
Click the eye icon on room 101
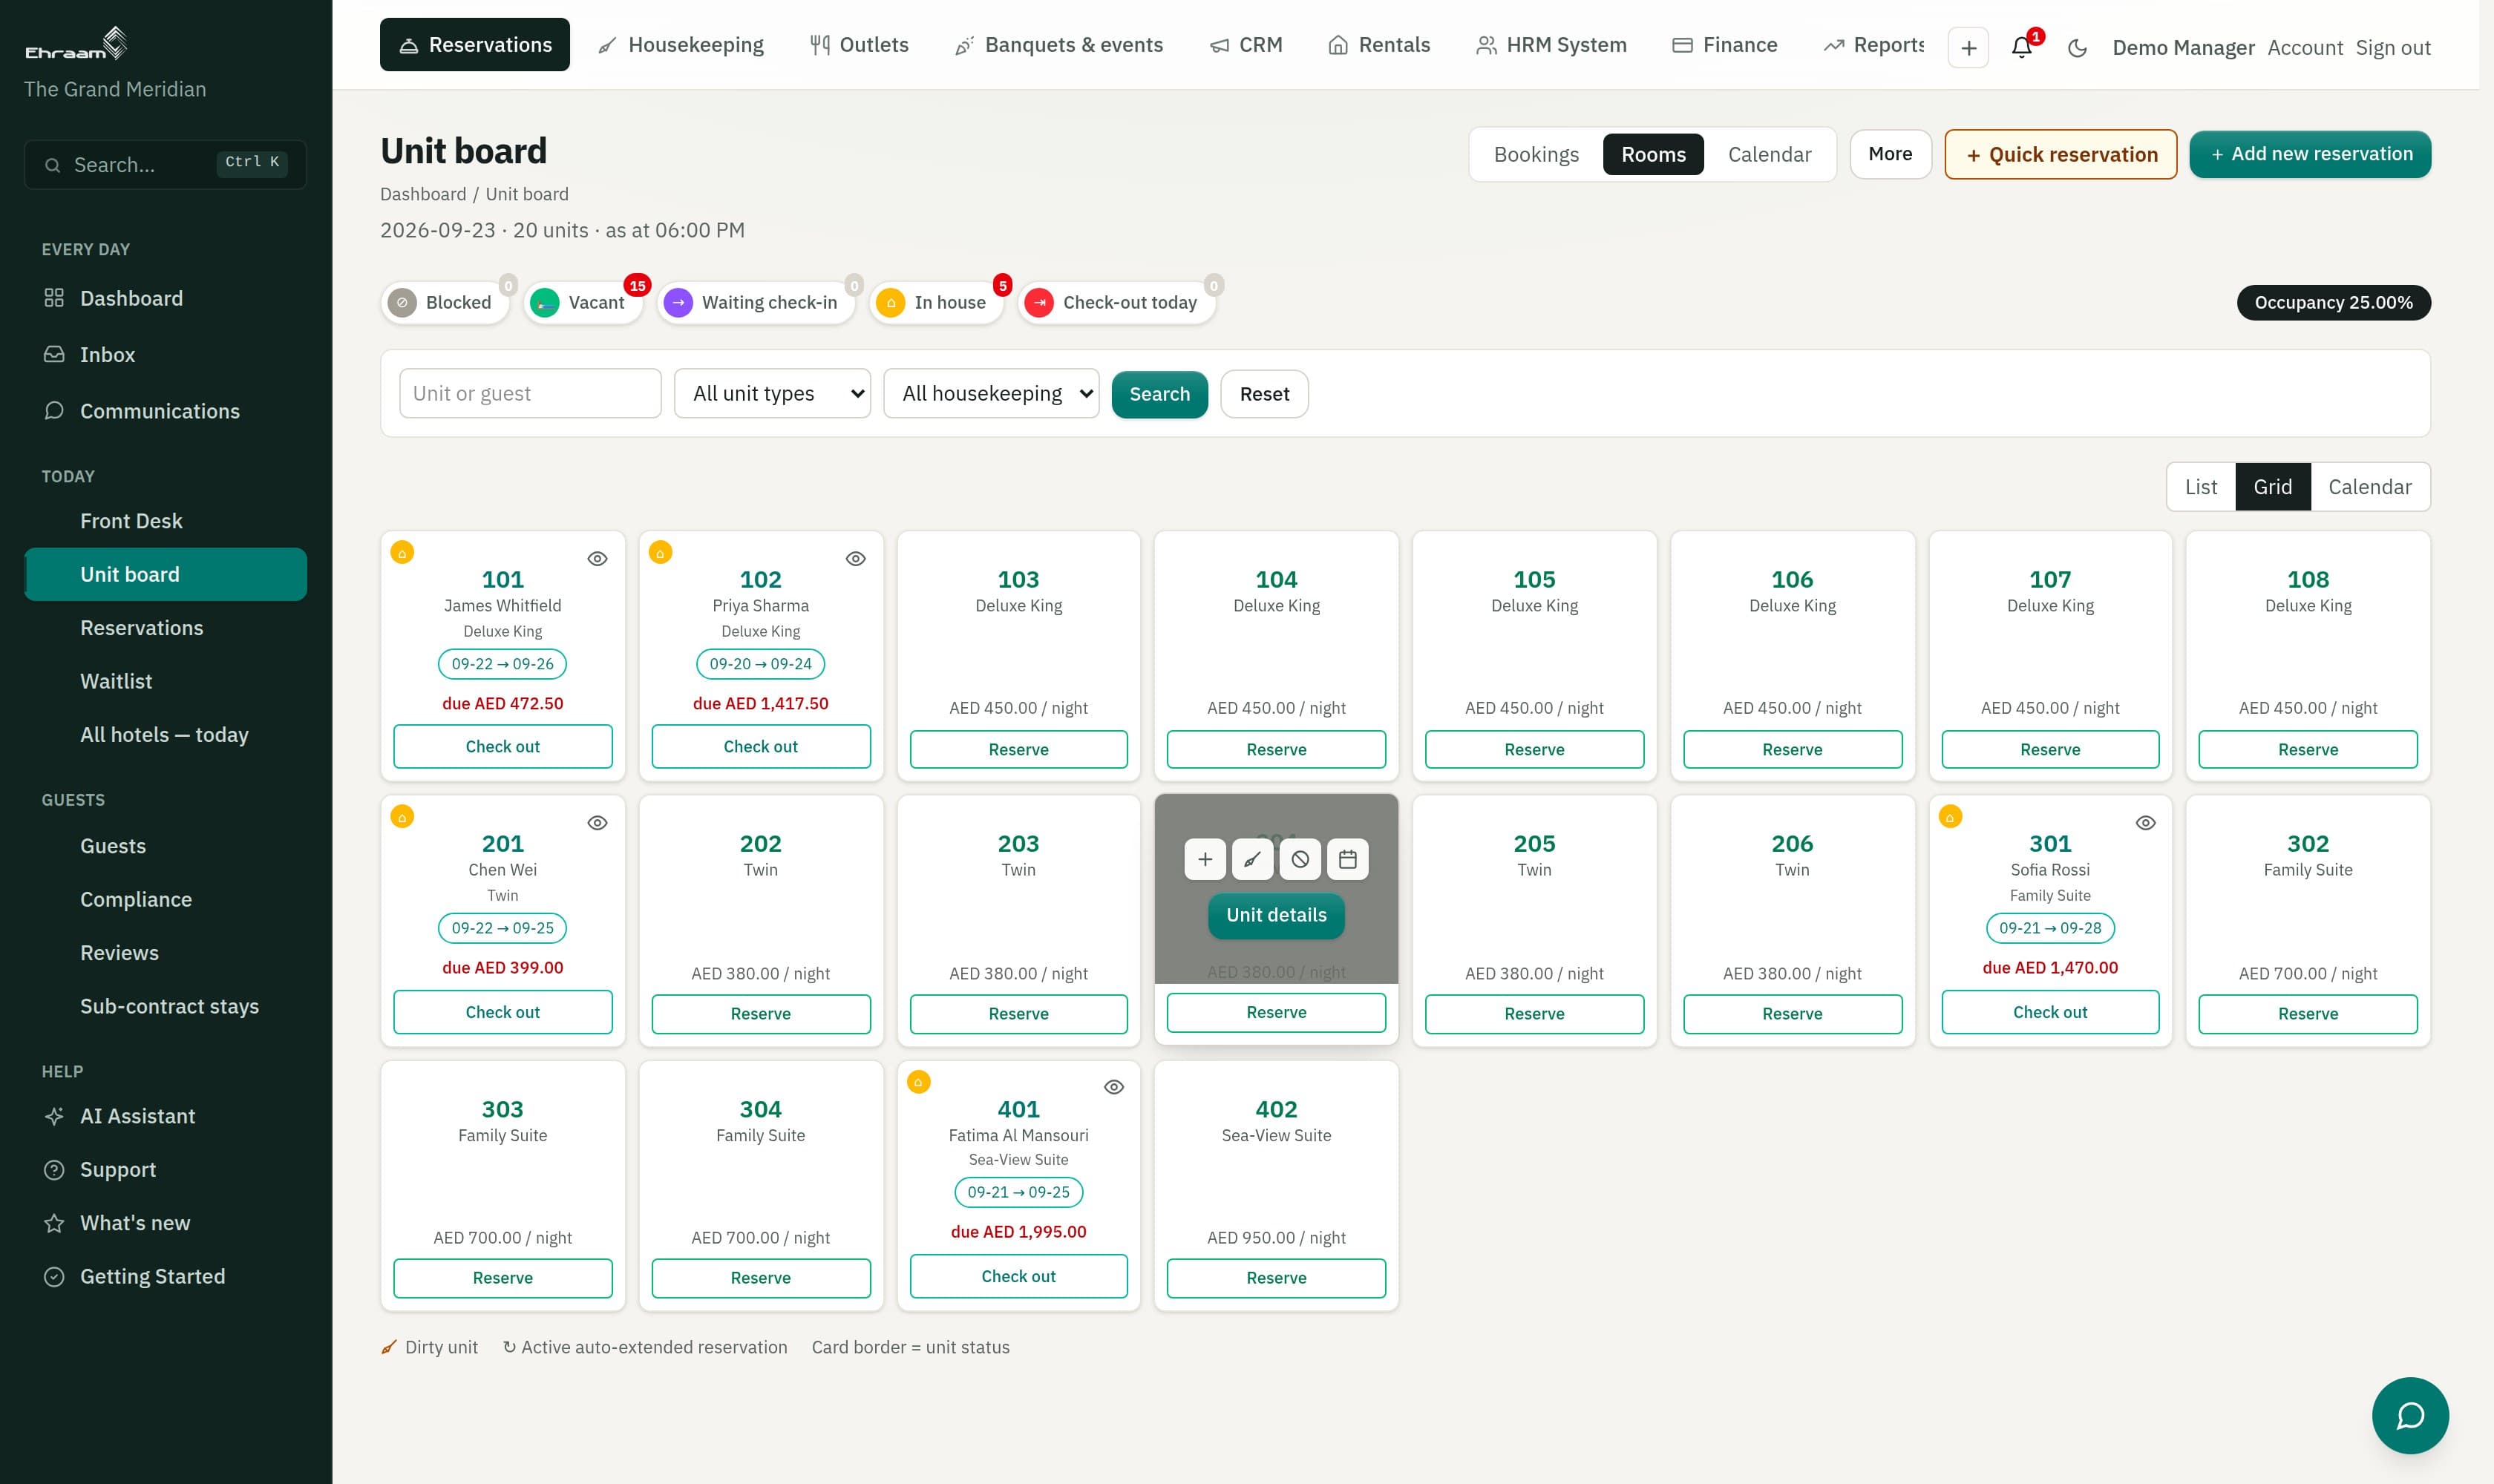598,559
